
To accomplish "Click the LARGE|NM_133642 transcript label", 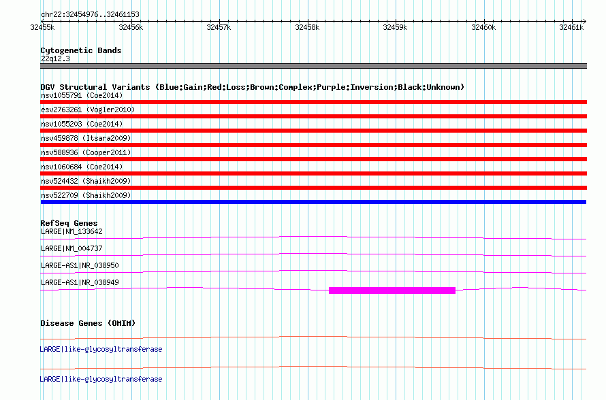I will pyautogui.click(x=71, y=232).
